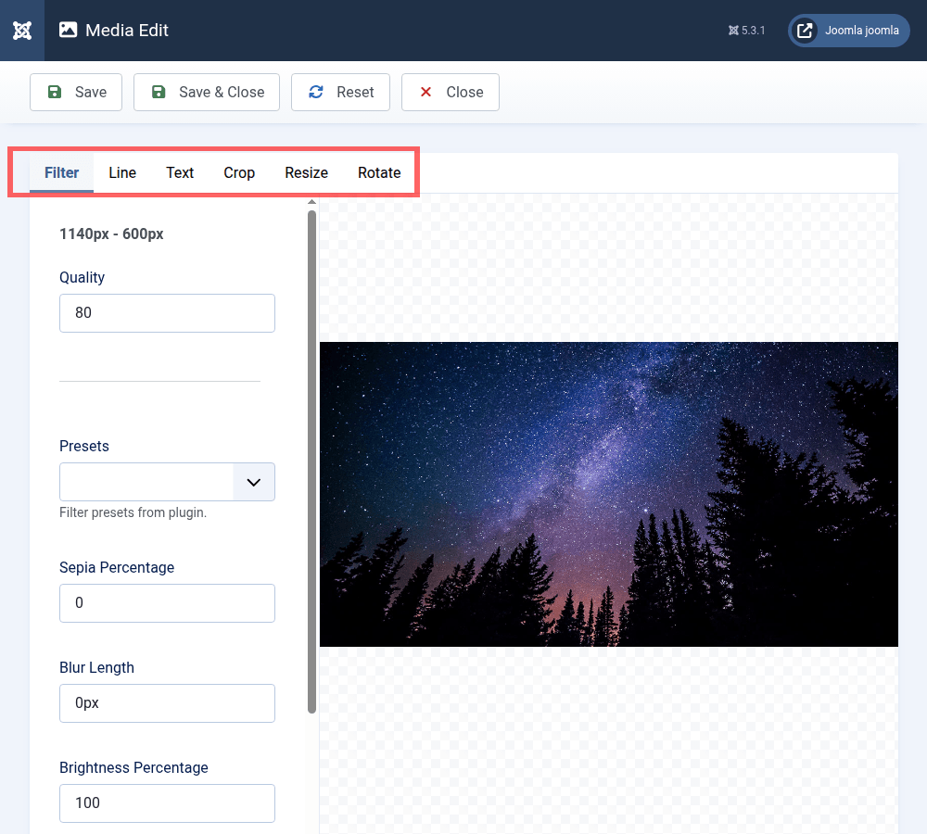927x834 pixels.
Task: Click the Joomla 5.3.1 version indicator
Action: click(x=746, y=31)
